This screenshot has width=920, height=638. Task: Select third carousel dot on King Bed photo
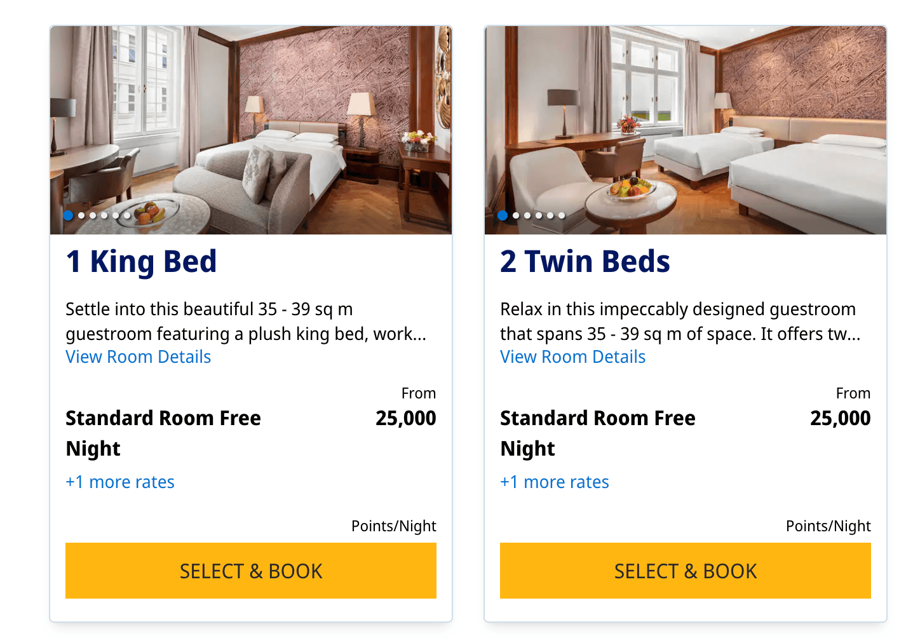pos(93,215)
